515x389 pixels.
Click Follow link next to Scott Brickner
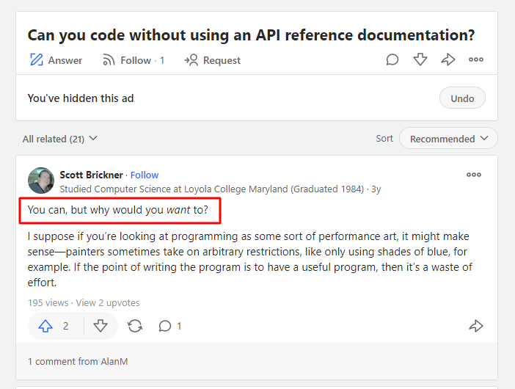[x=145, y=175]
